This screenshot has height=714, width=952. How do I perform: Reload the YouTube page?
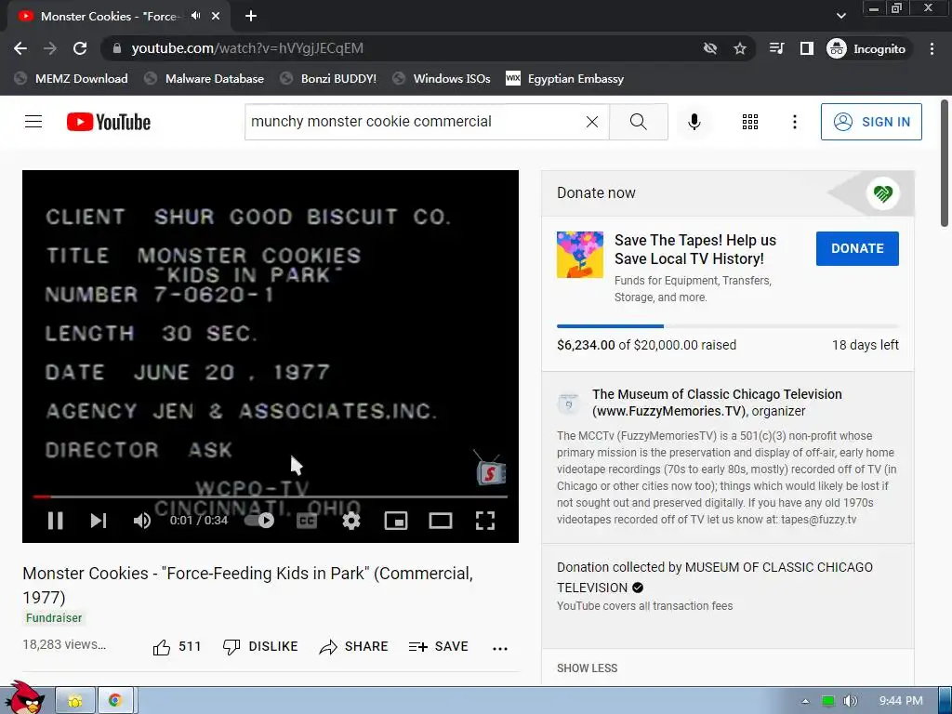click(80, 48)
